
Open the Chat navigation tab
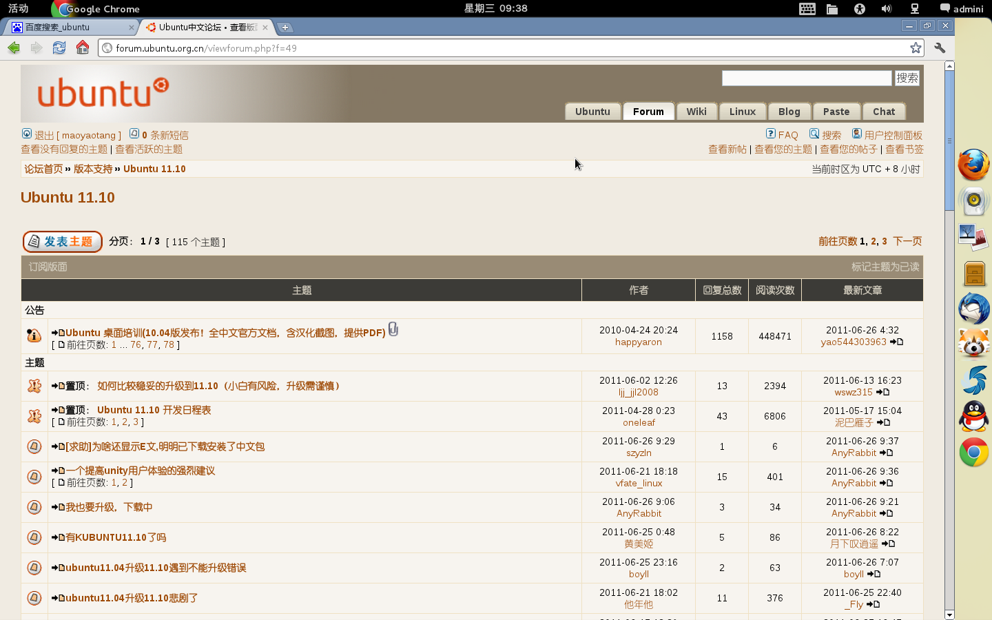click(884, 112)
